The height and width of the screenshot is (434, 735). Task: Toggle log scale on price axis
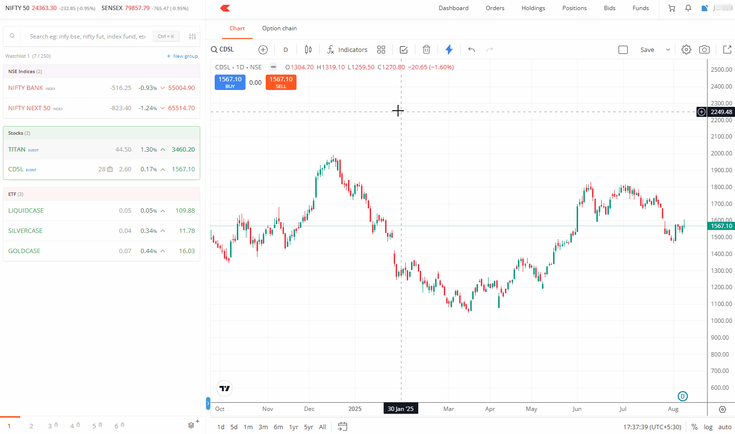(x=708, y=427)
